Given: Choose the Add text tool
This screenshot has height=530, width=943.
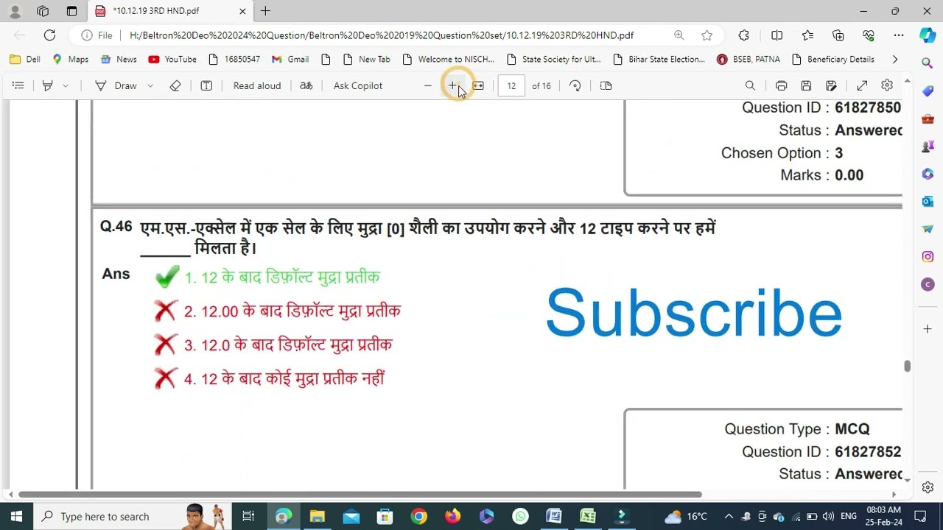Looking at the screenshot, I should (206, 85).
